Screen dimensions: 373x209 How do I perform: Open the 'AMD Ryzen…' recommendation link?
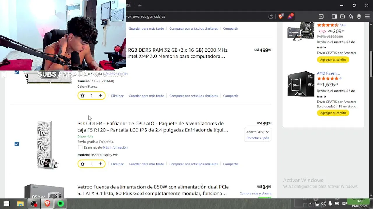[x=328, y=73]
